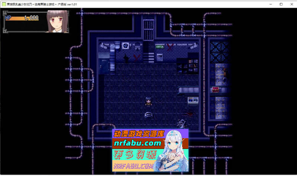Interact with the wall keypad panel
This screenshot has width=297, height=176.
coord(159,57)
